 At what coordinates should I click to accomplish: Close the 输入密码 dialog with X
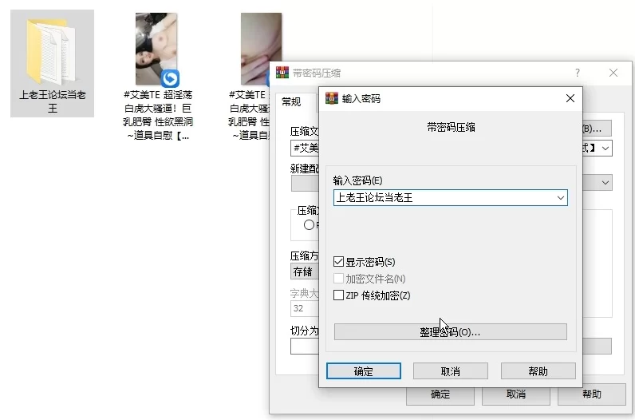tap(570, 98)
